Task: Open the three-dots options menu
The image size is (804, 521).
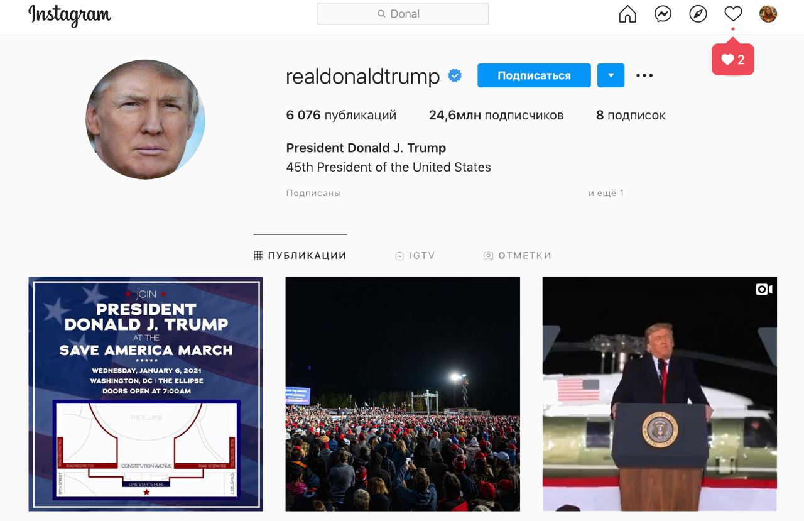Action: tap(644, 75)
